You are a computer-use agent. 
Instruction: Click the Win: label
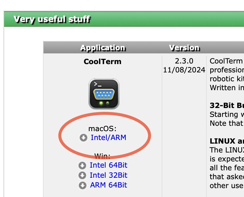[102, 156]
